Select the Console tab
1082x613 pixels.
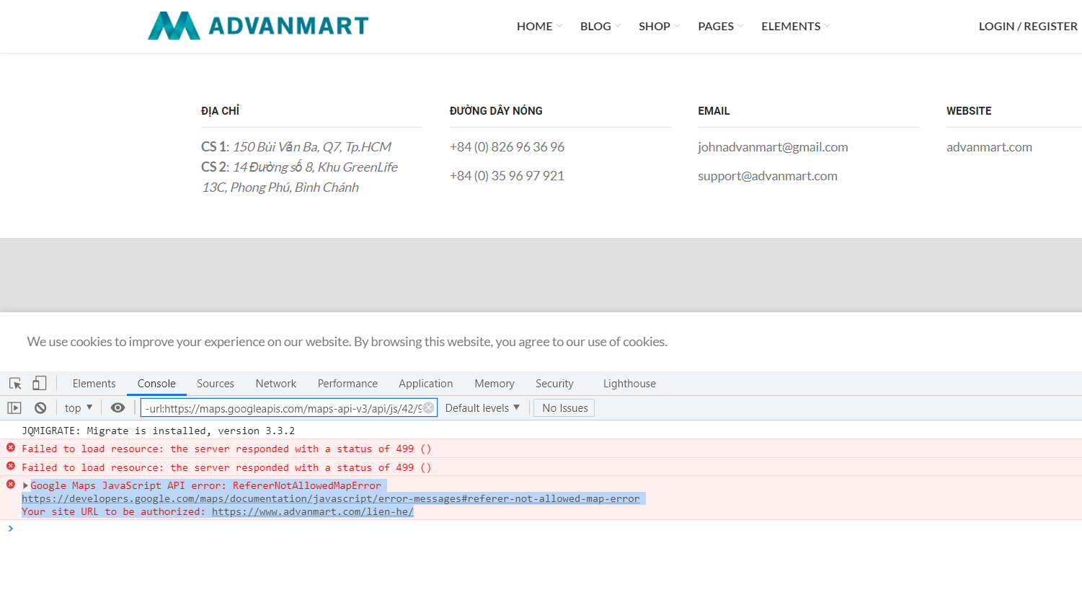(x=156, y=384)
